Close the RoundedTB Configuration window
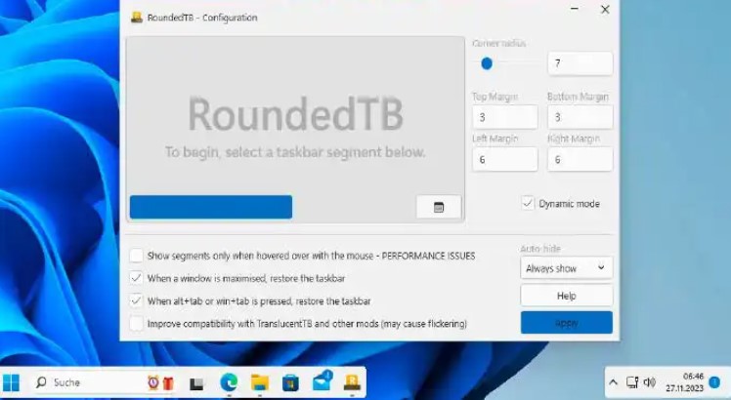The image size is (731, 400). coord(605,9)
